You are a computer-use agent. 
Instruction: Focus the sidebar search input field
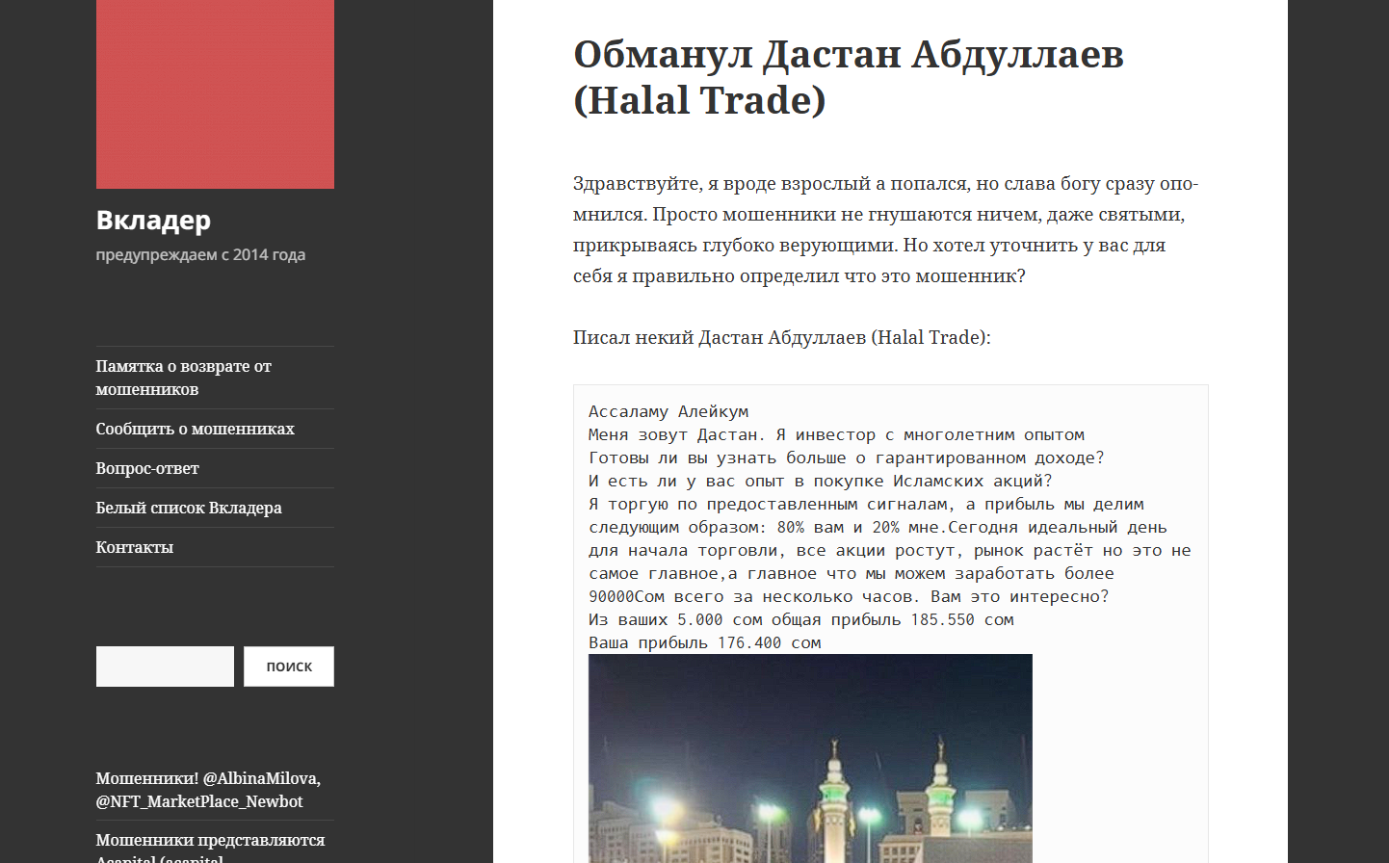(x=165, y=667)
